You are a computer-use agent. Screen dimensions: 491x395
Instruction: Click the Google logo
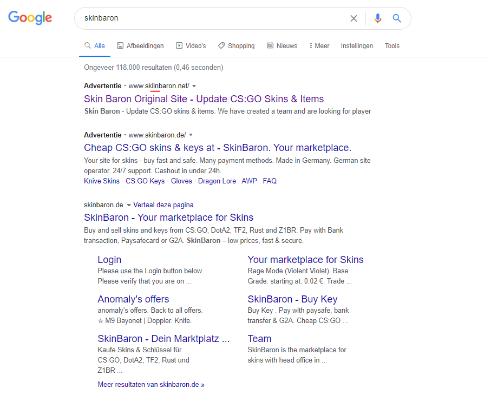pyautogui.click(x=30, y=18)
